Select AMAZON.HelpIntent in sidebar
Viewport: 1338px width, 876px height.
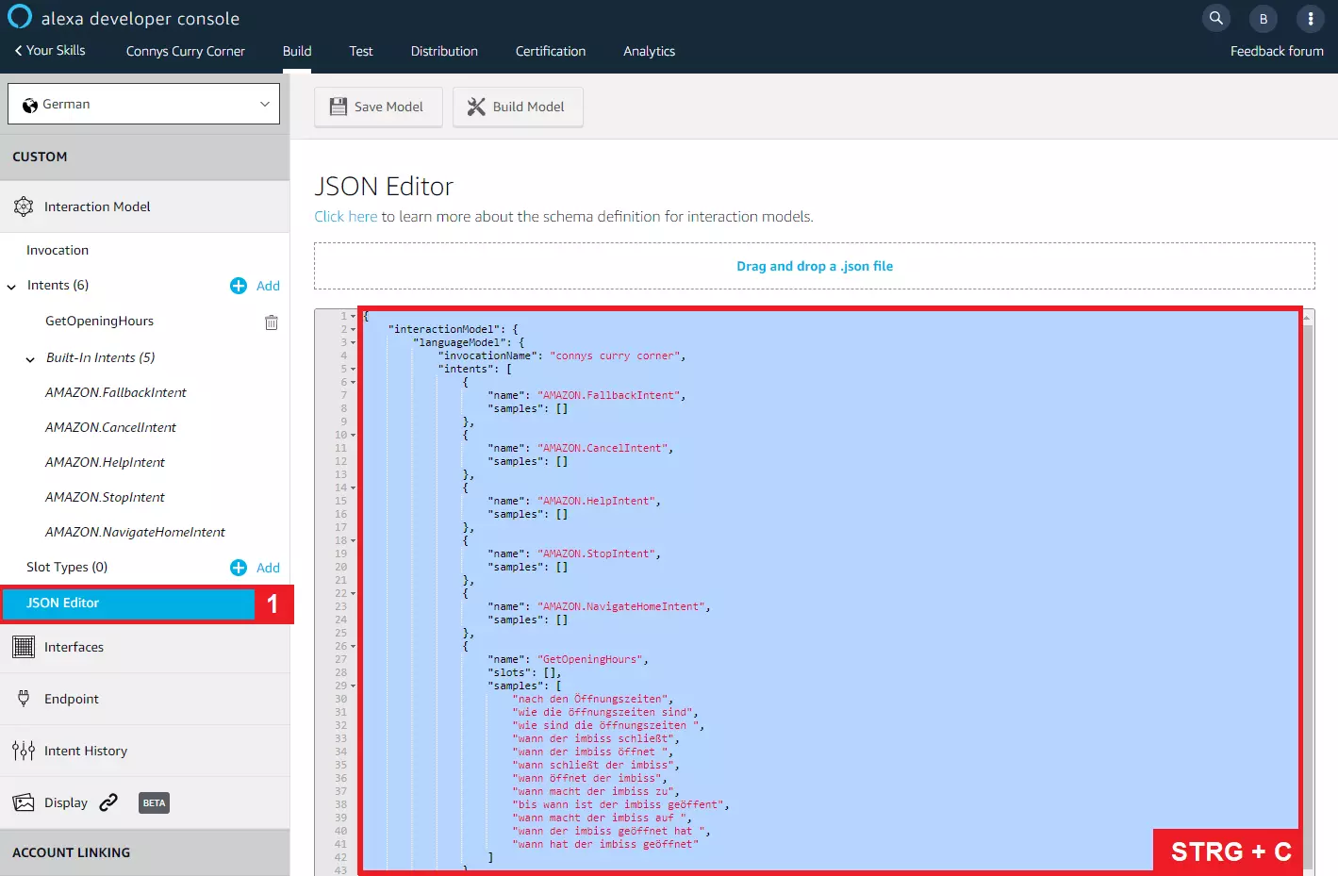(x=106, y=462)
